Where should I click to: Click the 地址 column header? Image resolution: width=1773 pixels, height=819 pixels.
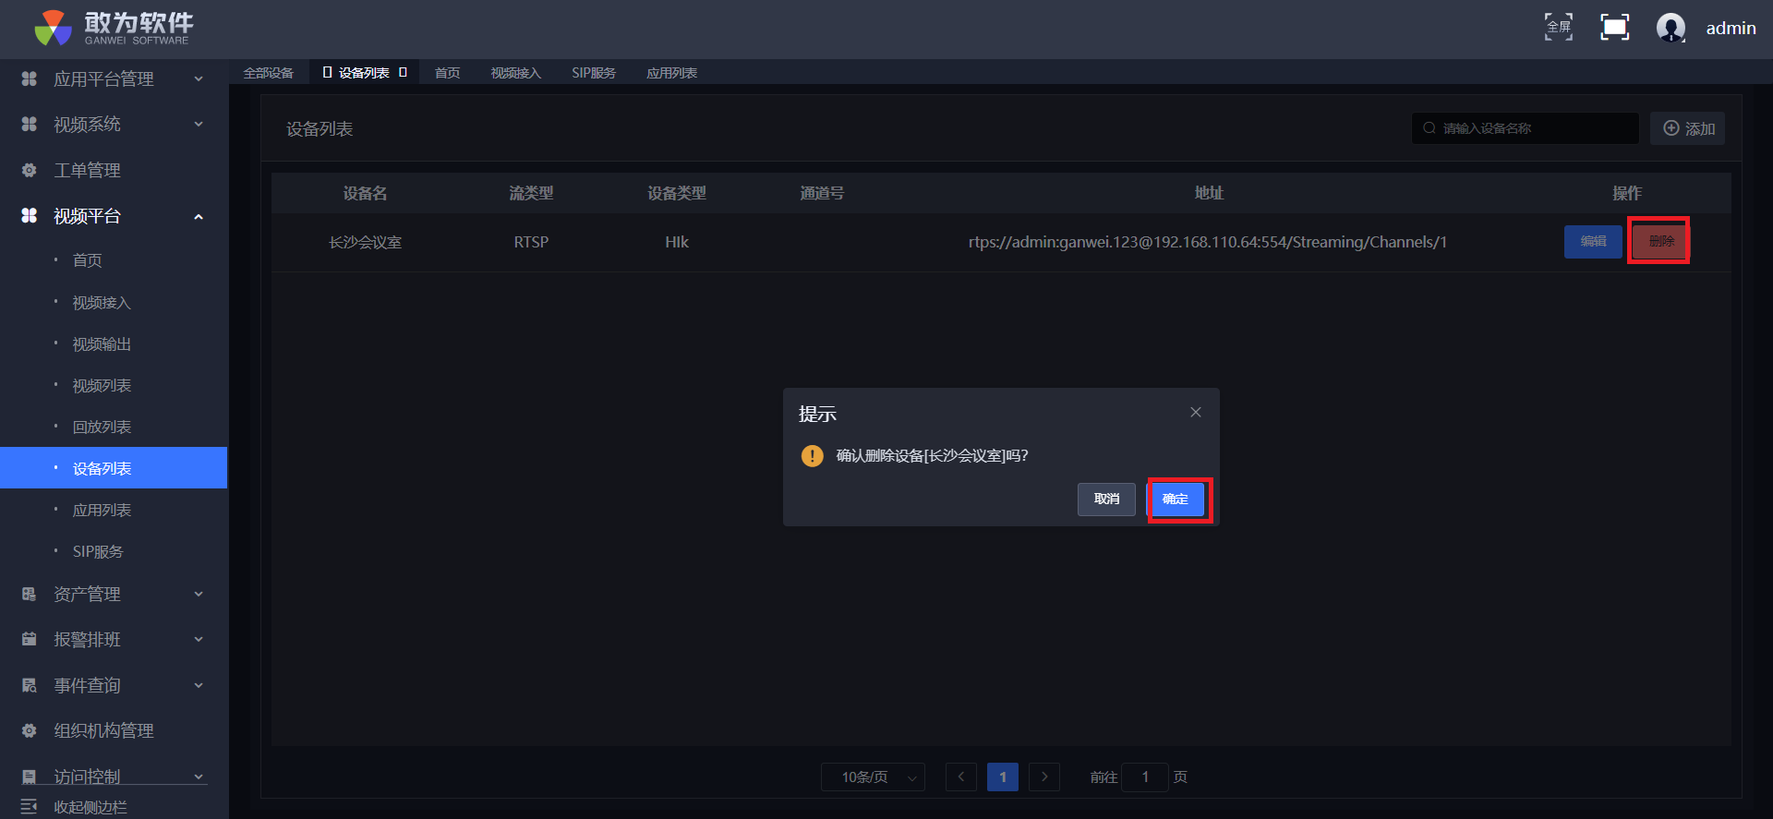pos(1209,193)
